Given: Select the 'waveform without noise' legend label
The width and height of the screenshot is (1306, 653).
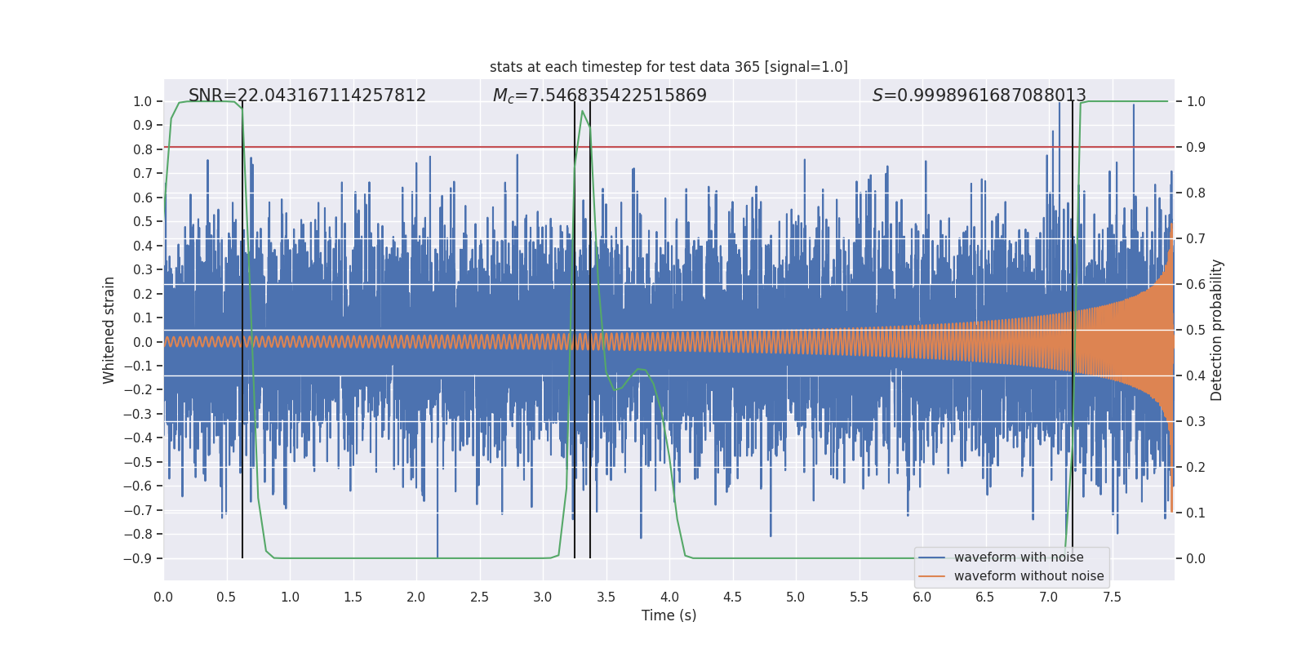Looking at the screenshot, I should click(1028, 576).
